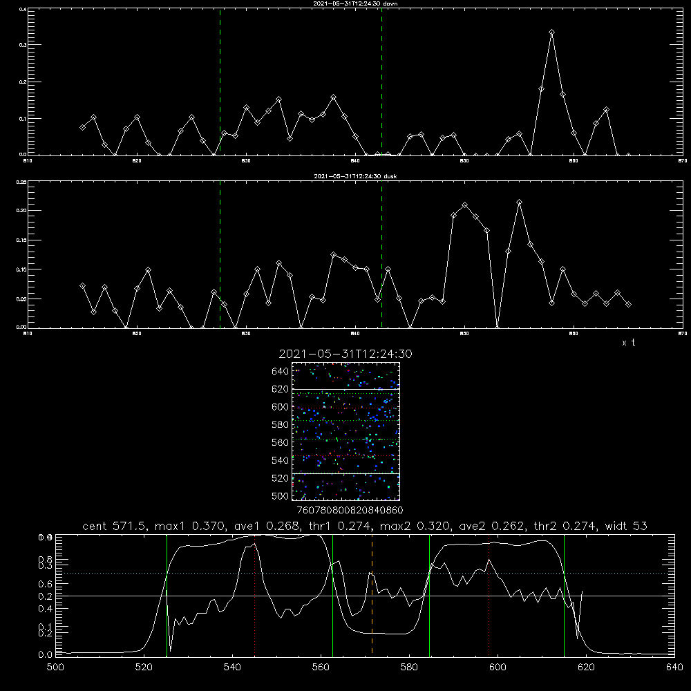This screenshot has height=691, width=691.
Task: Click the speckled color image panel
Action: tap(345, 431)
